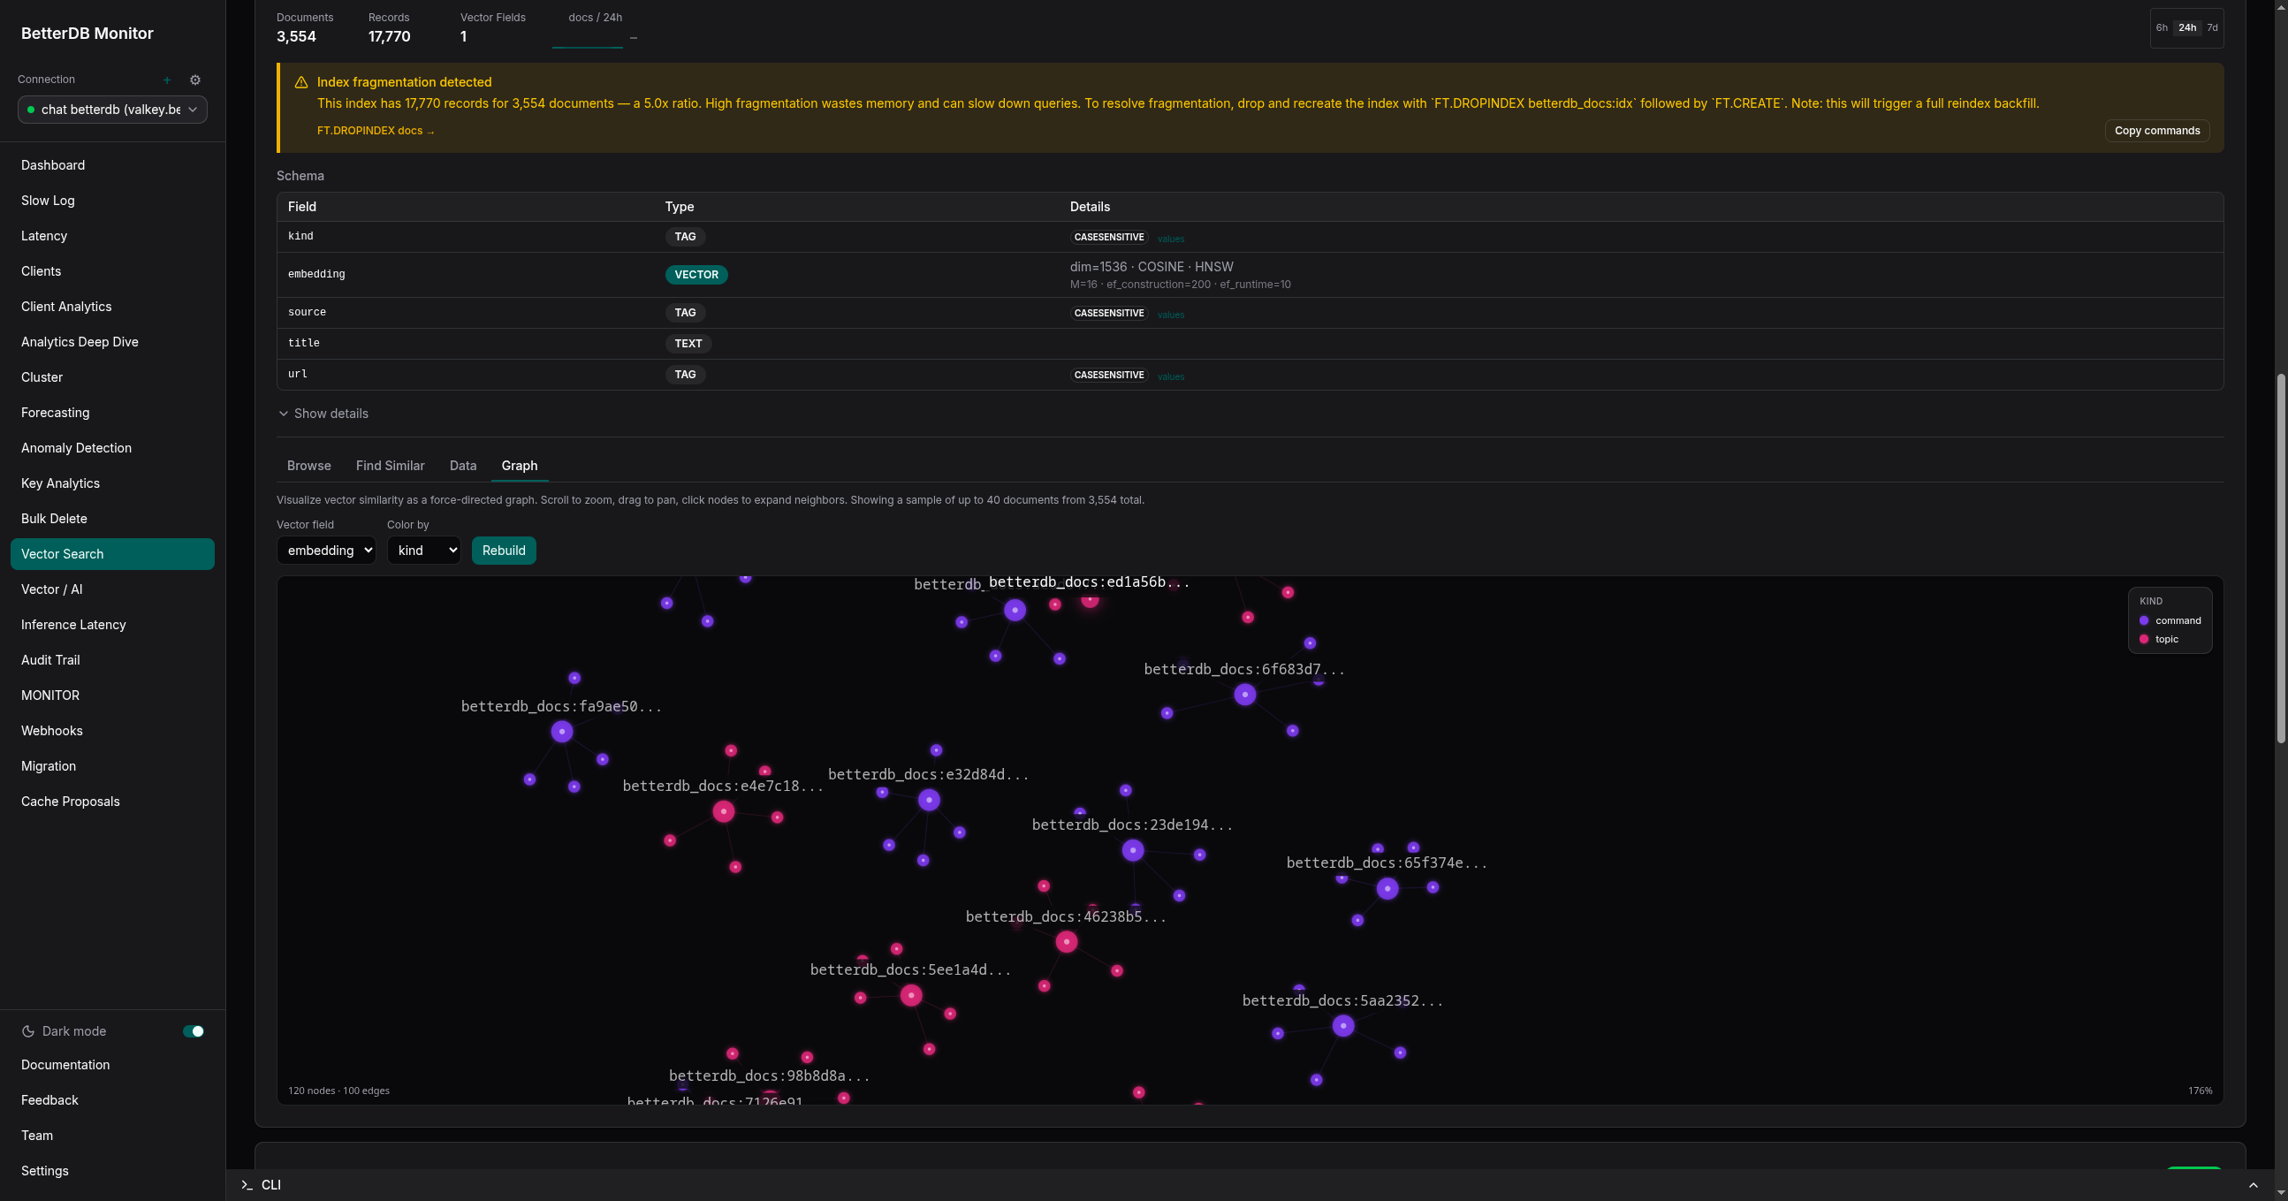Expand CLI panel with up chevron
Viewport: 2288px width, 1201px height.
point(2254,1185)
